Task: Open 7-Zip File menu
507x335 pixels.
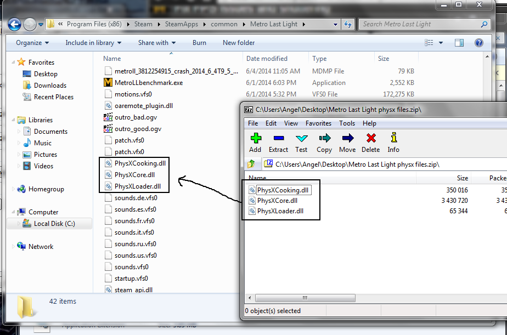Action: 253,123
